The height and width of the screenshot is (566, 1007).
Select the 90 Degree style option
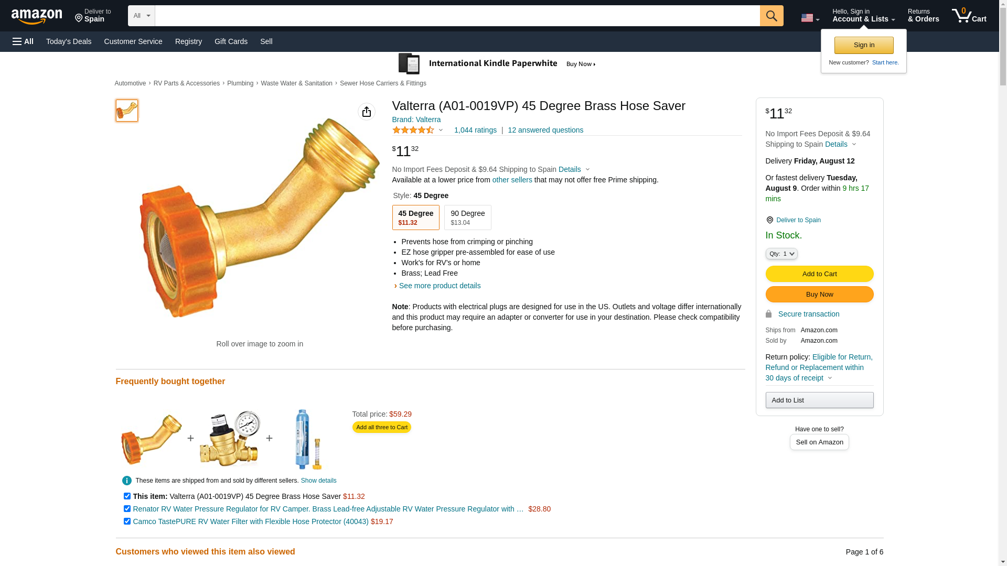(467, 217)
